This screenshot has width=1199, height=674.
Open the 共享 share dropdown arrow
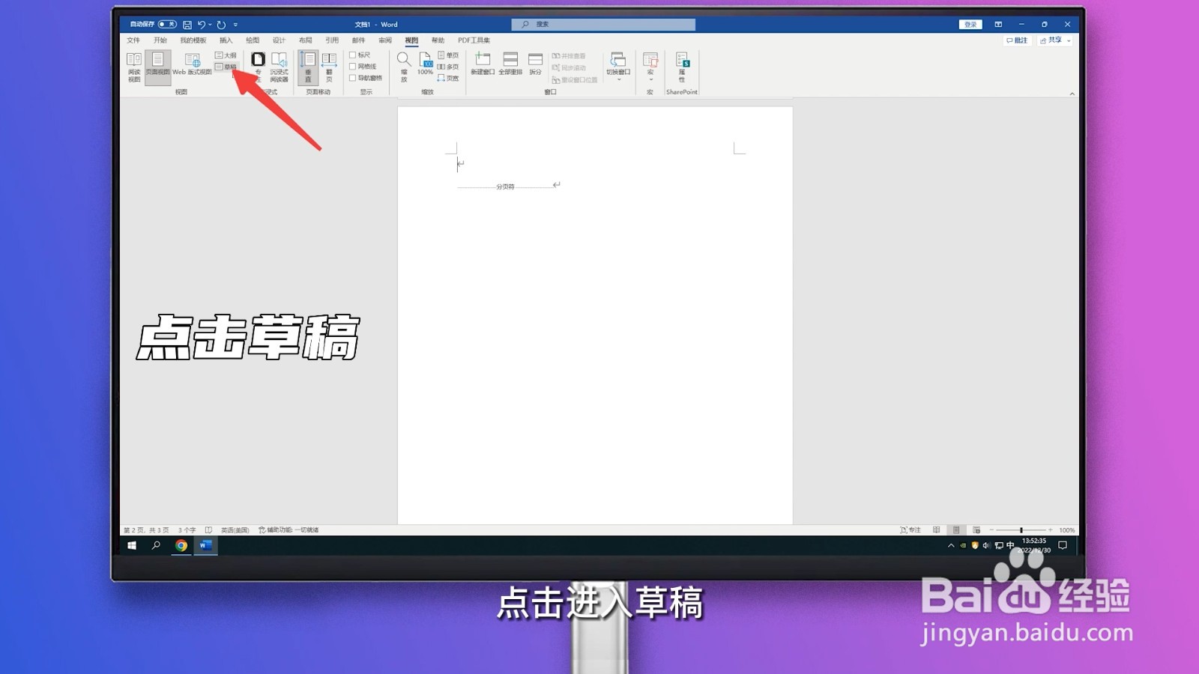1068,40
